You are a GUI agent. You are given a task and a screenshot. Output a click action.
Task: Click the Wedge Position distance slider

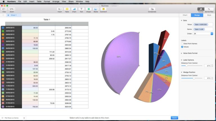click(x=192, y=78)
